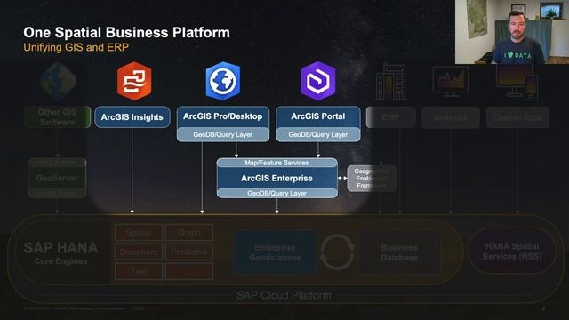Click the blue ArcGIS Pro globe icon

pyautogui.click(x=223, y=81)
